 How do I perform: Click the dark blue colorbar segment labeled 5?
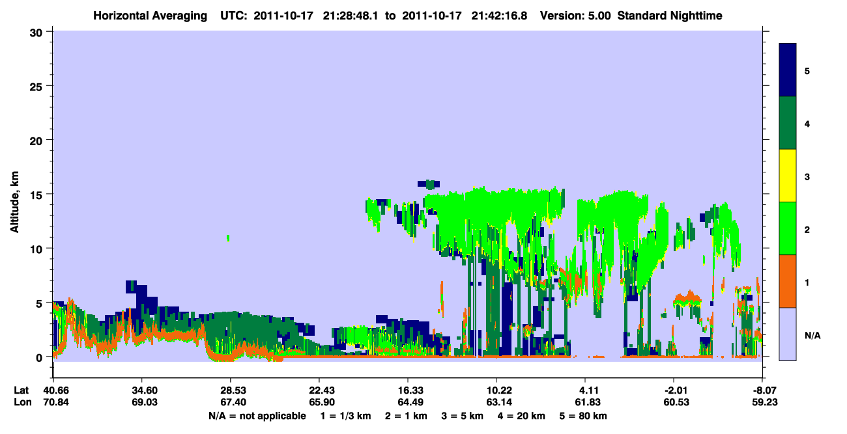tap(788, 70)
